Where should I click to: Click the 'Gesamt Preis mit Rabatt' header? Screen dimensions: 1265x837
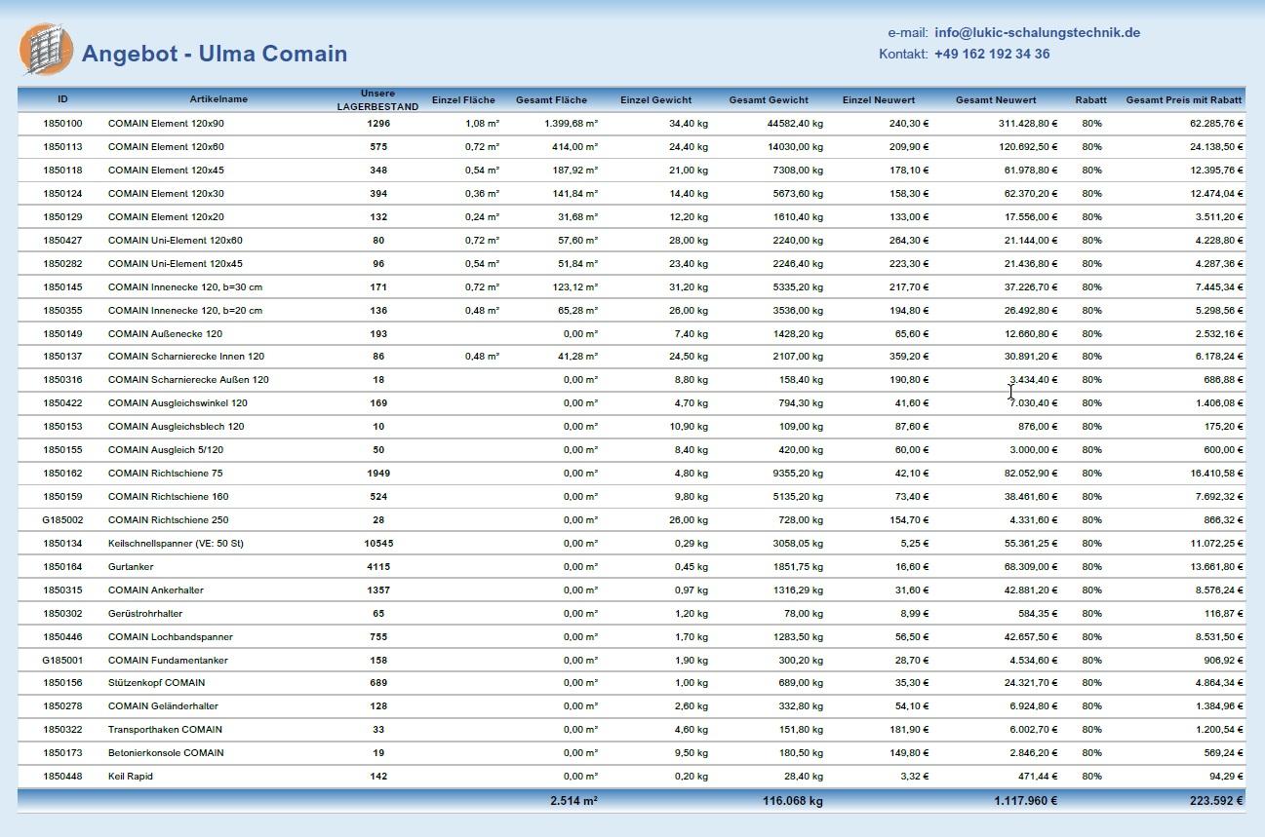[x=1183, y=99]
